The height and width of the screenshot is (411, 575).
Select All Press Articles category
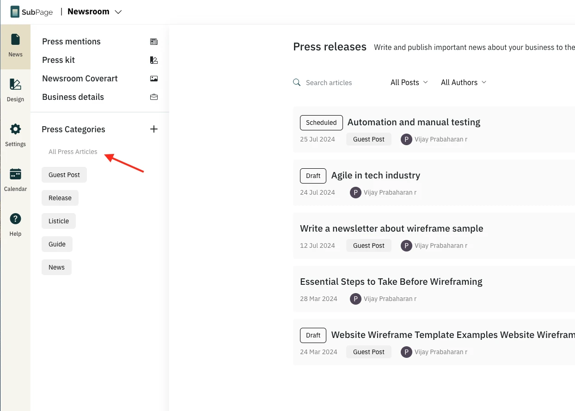[73, 152]
